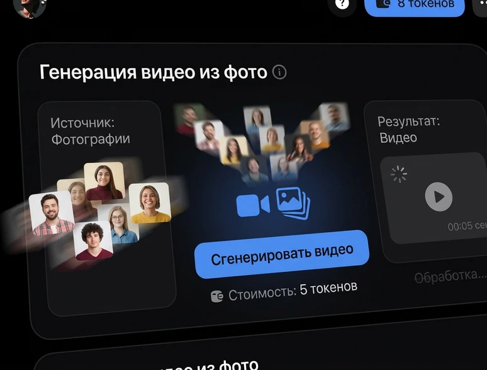
Task: Click the wallet icon in the tokens button
Action: coord(383,4)
